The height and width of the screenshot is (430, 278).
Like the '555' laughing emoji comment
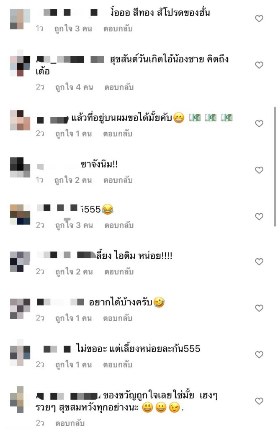click(259, 217)
